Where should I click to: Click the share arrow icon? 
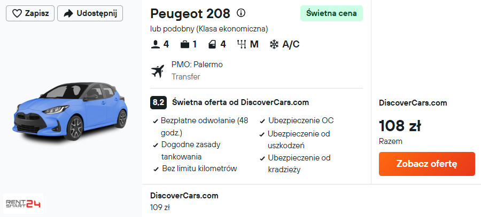68,13
